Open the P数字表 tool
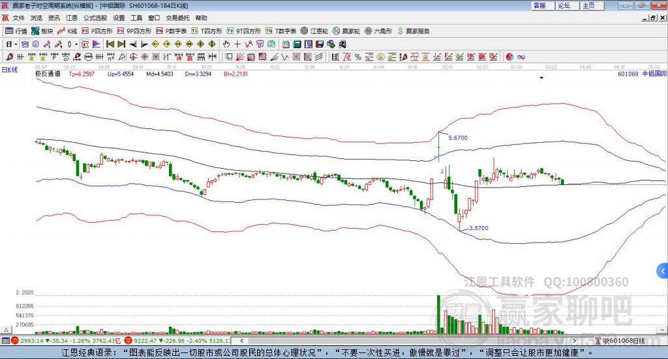Screen dimensions: 668x359 [x=172, y=31]
